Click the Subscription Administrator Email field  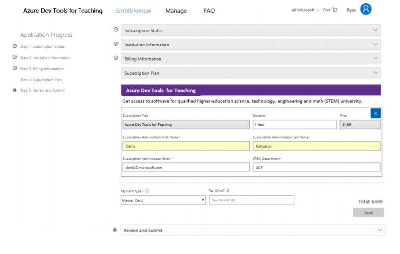pos(186,167)
